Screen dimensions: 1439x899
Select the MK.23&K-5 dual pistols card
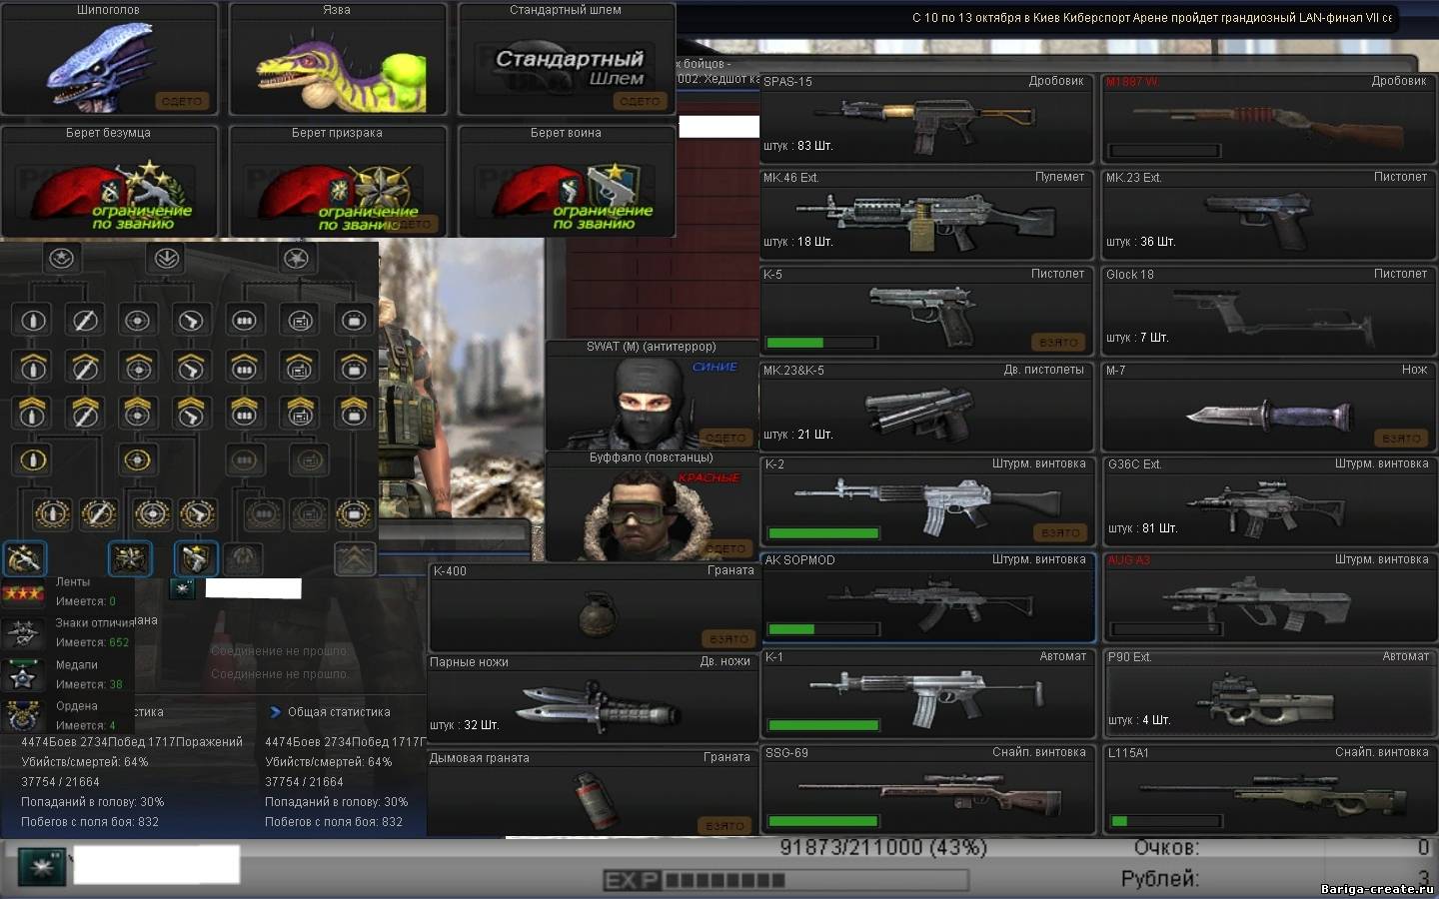pyautogui.click(x=926, y=407)
